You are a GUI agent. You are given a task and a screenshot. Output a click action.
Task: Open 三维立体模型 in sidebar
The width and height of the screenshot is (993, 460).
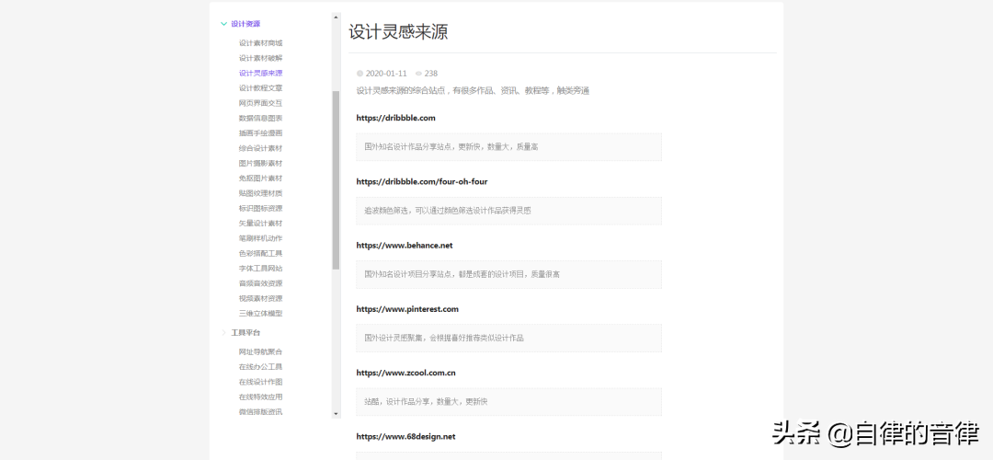point(261,314)
